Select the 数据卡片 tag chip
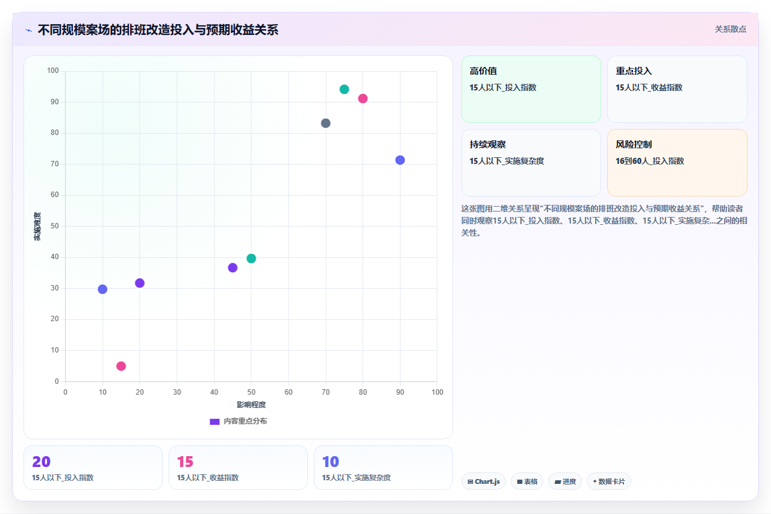The image size is (771, 514). 609,481
